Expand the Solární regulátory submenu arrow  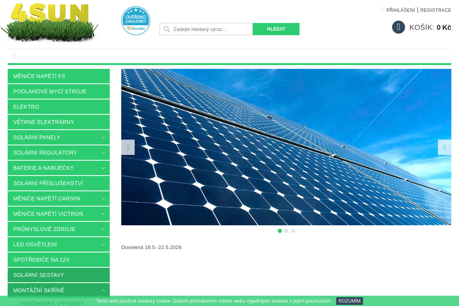pyautogui.click(x=103, y=153)
